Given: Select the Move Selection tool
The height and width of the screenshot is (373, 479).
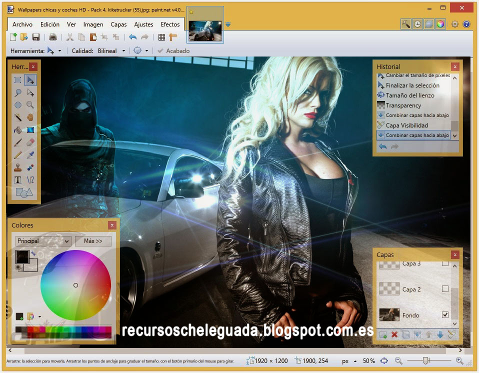Looking at the screenshot, I should (30, 92).
